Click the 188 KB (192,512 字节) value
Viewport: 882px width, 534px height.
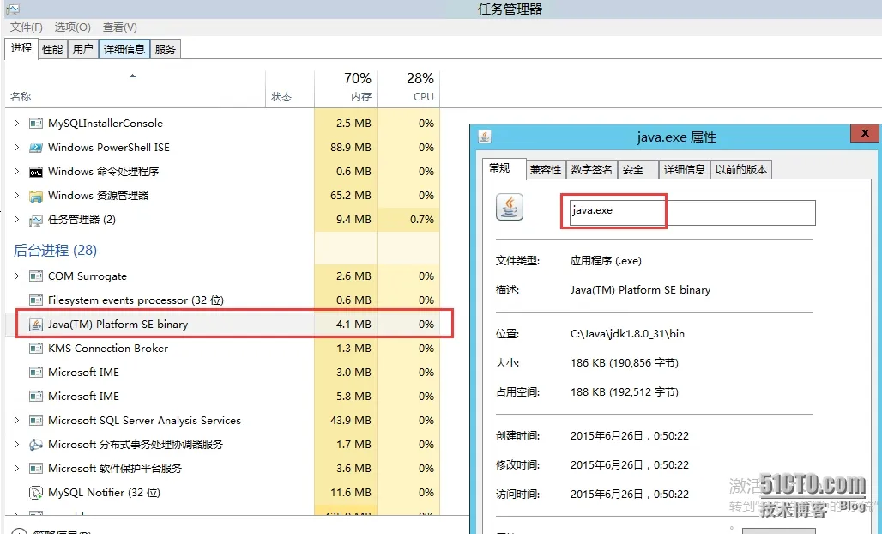point(625,392)
